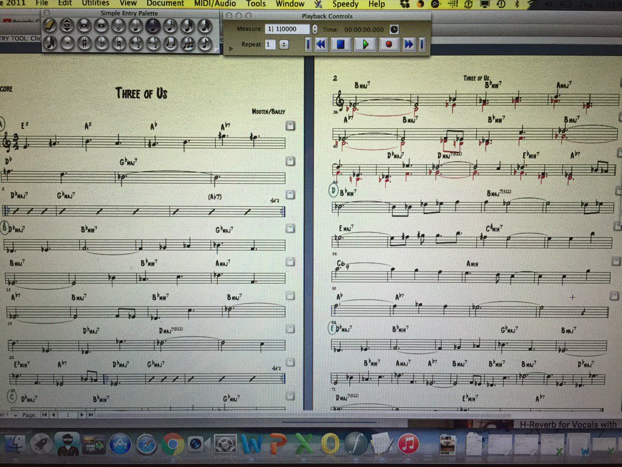Select the flat accidental tool
The height and width of the screenshot is (467, 622).
(x=101, y=43)
